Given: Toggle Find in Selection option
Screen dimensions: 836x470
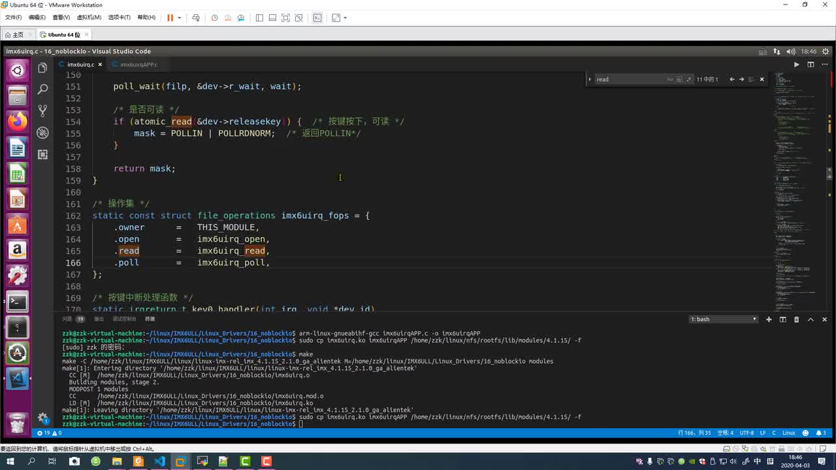Looking at the screenshot, I should click(751, 79).
